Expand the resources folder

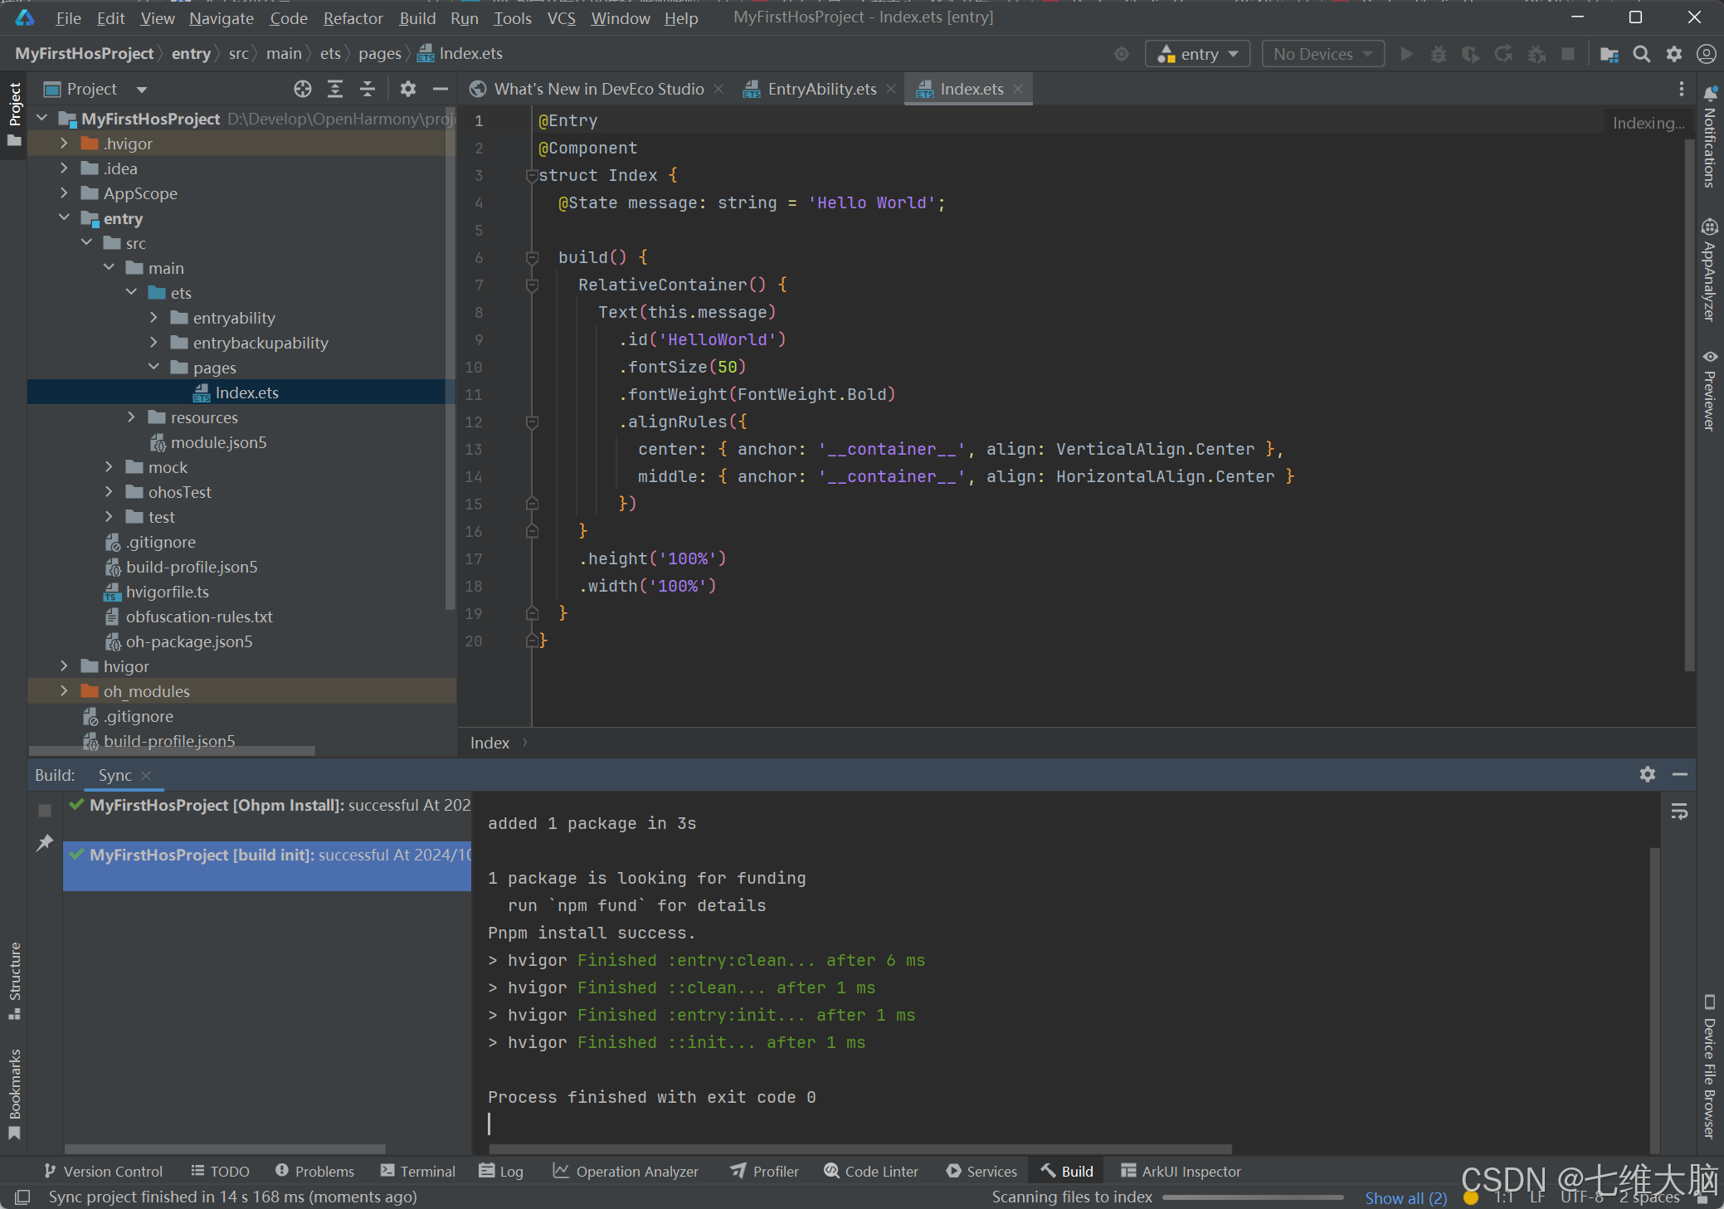131,417
